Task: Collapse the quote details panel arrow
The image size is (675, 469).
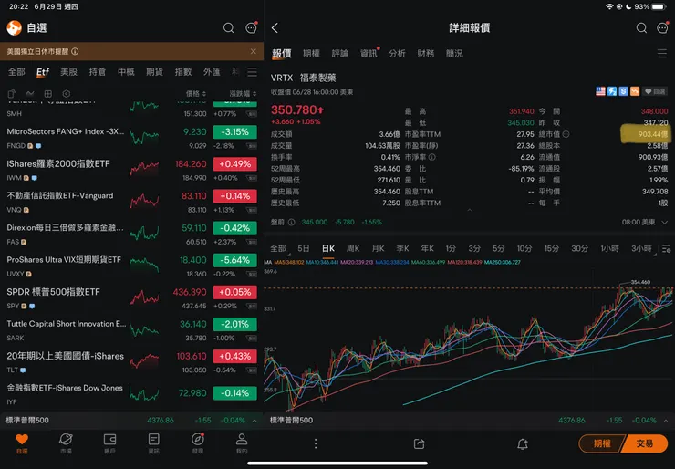Action: pos(470,210)
